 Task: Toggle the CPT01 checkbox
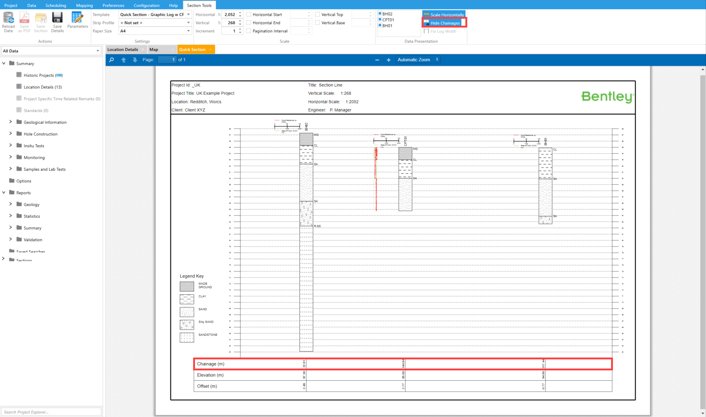click(x=380, y=19)
